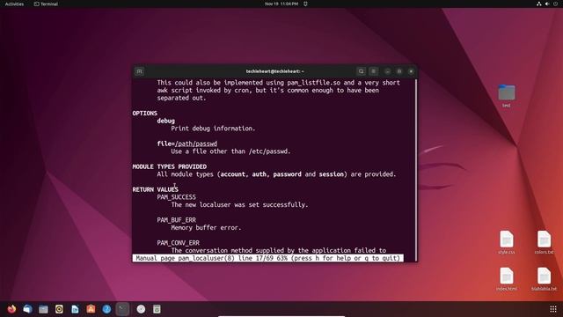This screenshot has height=317, width=563.
Task: Click the terminal vertical scrollbar
Action: (416, 169)
